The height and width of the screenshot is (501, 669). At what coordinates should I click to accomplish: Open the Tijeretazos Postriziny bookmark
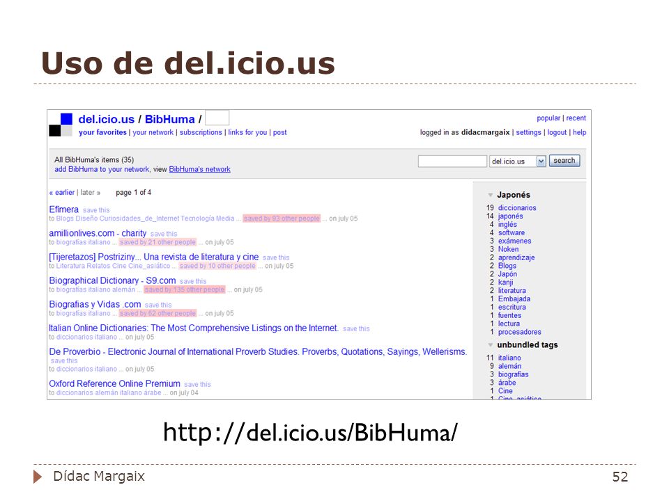coord(153,257)
